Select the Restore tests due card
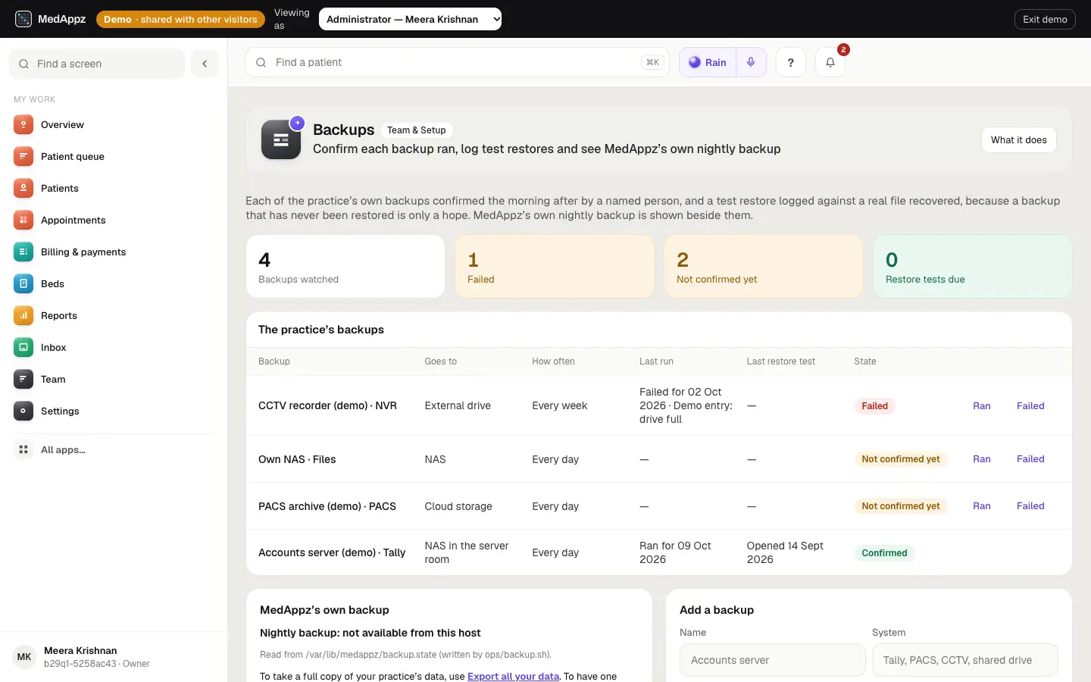 tap(973, 266)
